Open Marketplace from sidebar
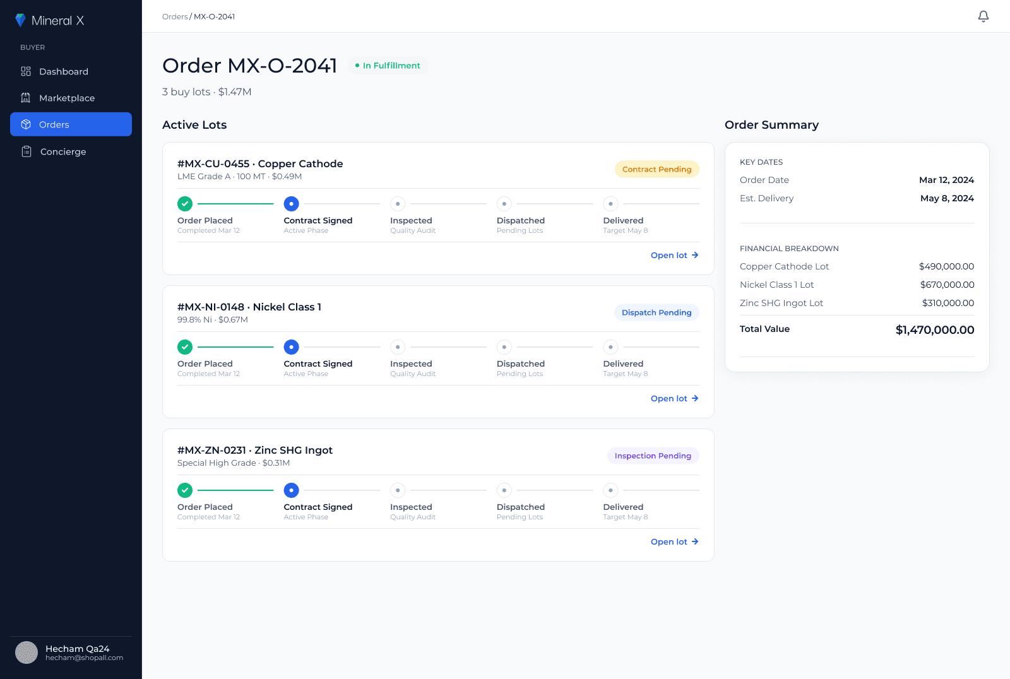Viewport: 1010px width, 679px height. [71, 98]
